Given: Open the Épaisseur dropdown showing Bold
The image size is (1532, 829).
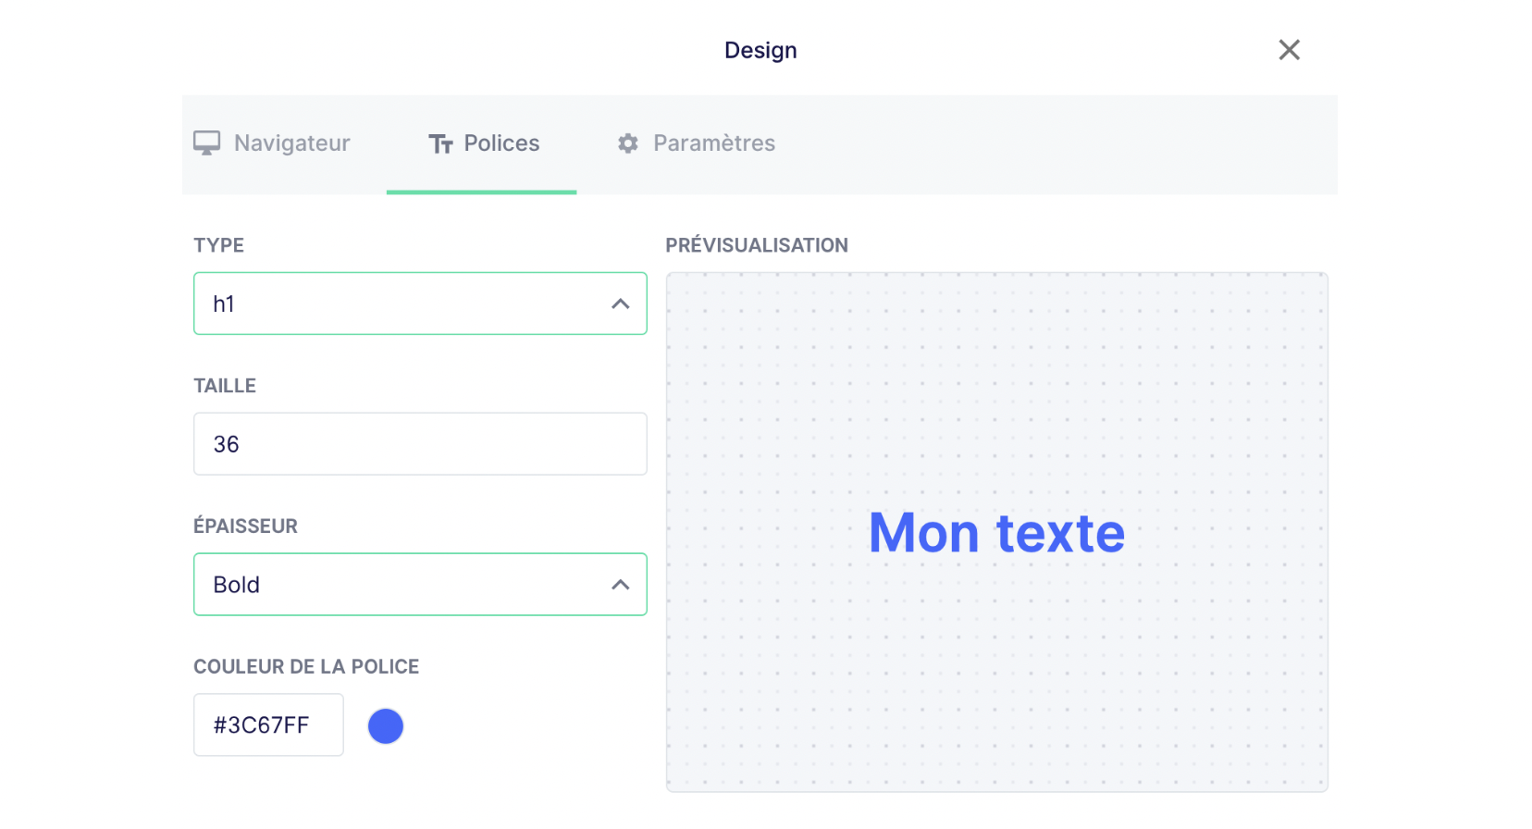Looking at the screenshot, I should pos(420,585).
